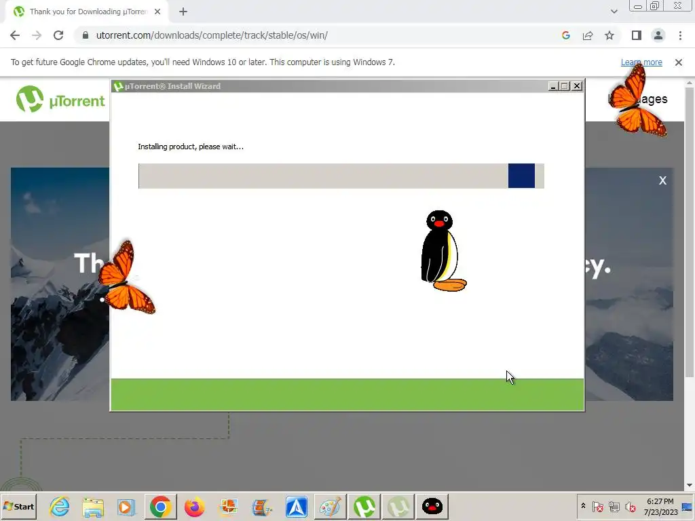Viewport: 695px width, 521px height.
Task: Show hidden system tray icons
Action: tap(583, 505)
